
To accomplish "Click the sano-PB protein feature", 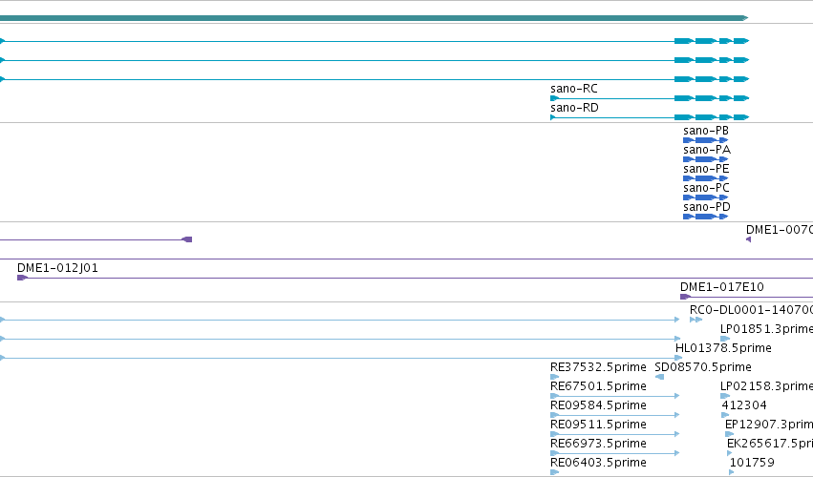I will point(706,140).
